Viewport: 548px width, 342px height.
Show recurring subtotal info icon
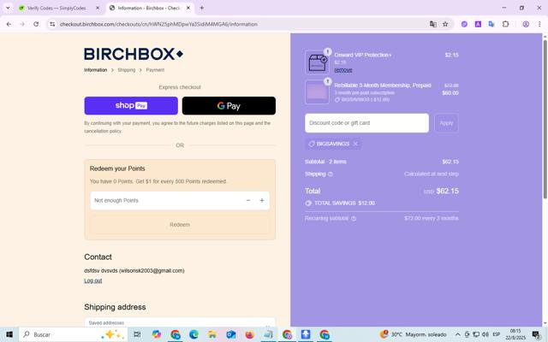(x=354, y=219)
